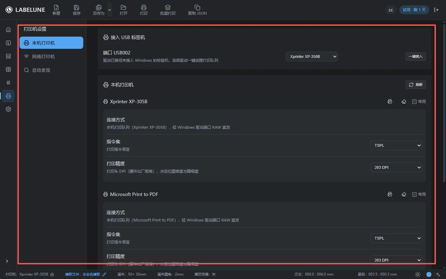Open the Xprinter XP-350B driver dropdown
The width and height of the screenshot is (446, 279).
point(312,56)
